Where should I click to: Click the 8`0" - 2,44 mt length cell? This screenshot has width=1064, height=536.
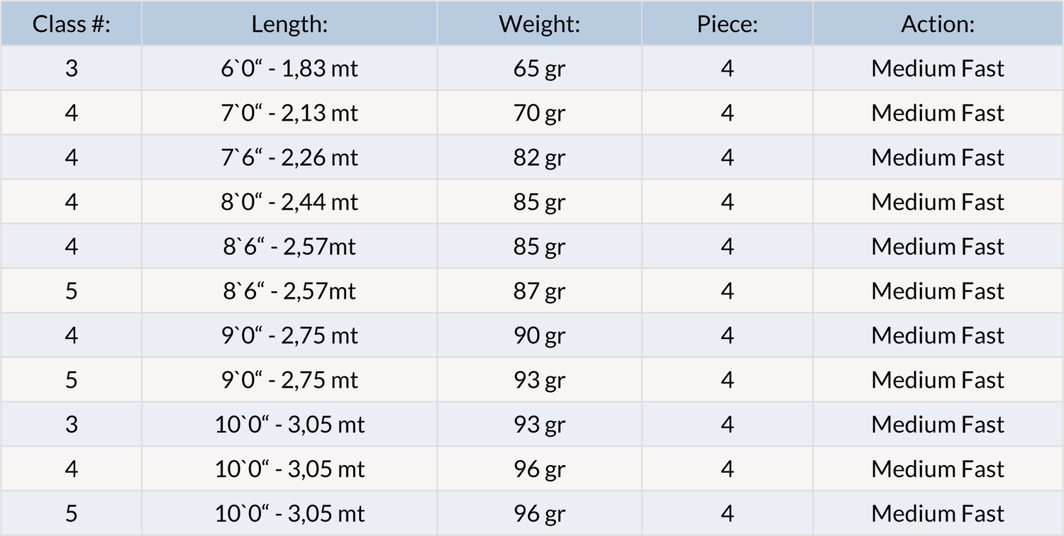(289, 202)
